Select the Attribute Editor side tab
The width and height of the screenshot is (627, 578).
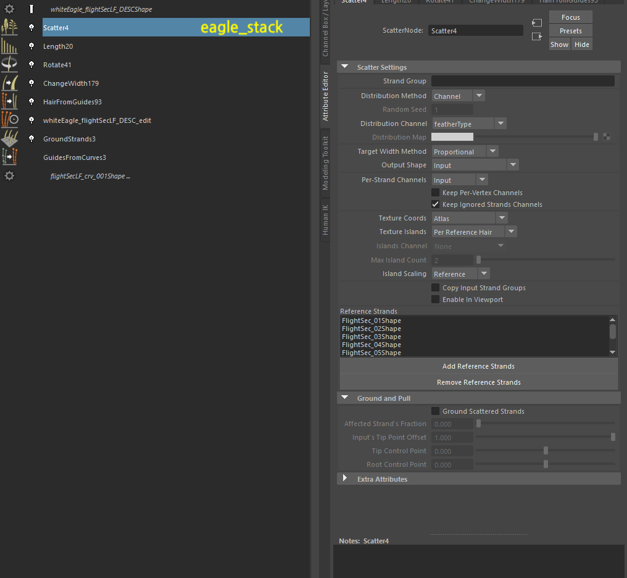point(325,96)
